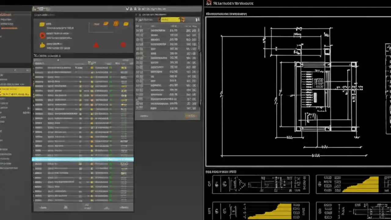The width and height of the screenshot is (391, 220).
Task: Click the red stop square indicator
Action: pyautogui.click(x=123, y=45)
